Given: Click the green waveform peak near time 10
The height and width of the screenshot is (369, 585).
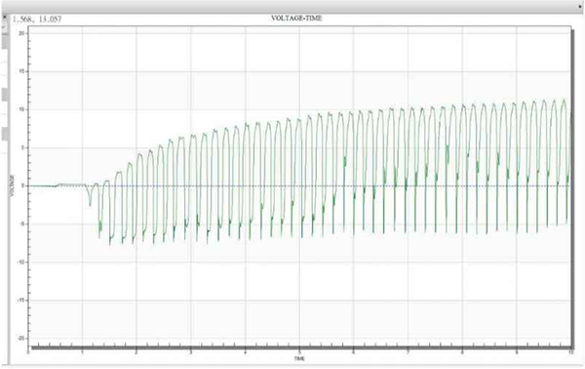Looking at the screenshot, I should (564, 101).
